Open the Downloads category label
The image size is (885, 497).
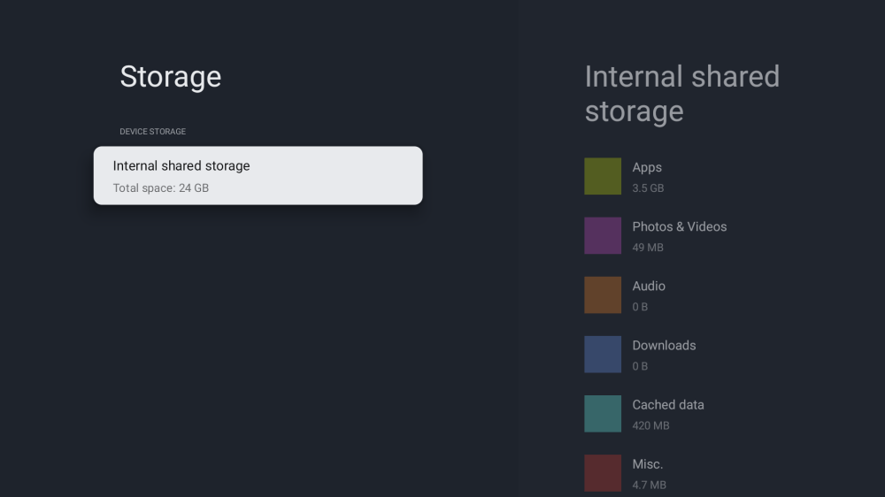(x=664, y=345)
